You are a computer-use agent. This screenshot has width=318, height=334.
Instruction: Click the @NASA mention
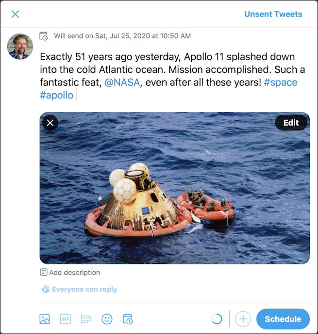pyautogui.click(x=122, y=83)
